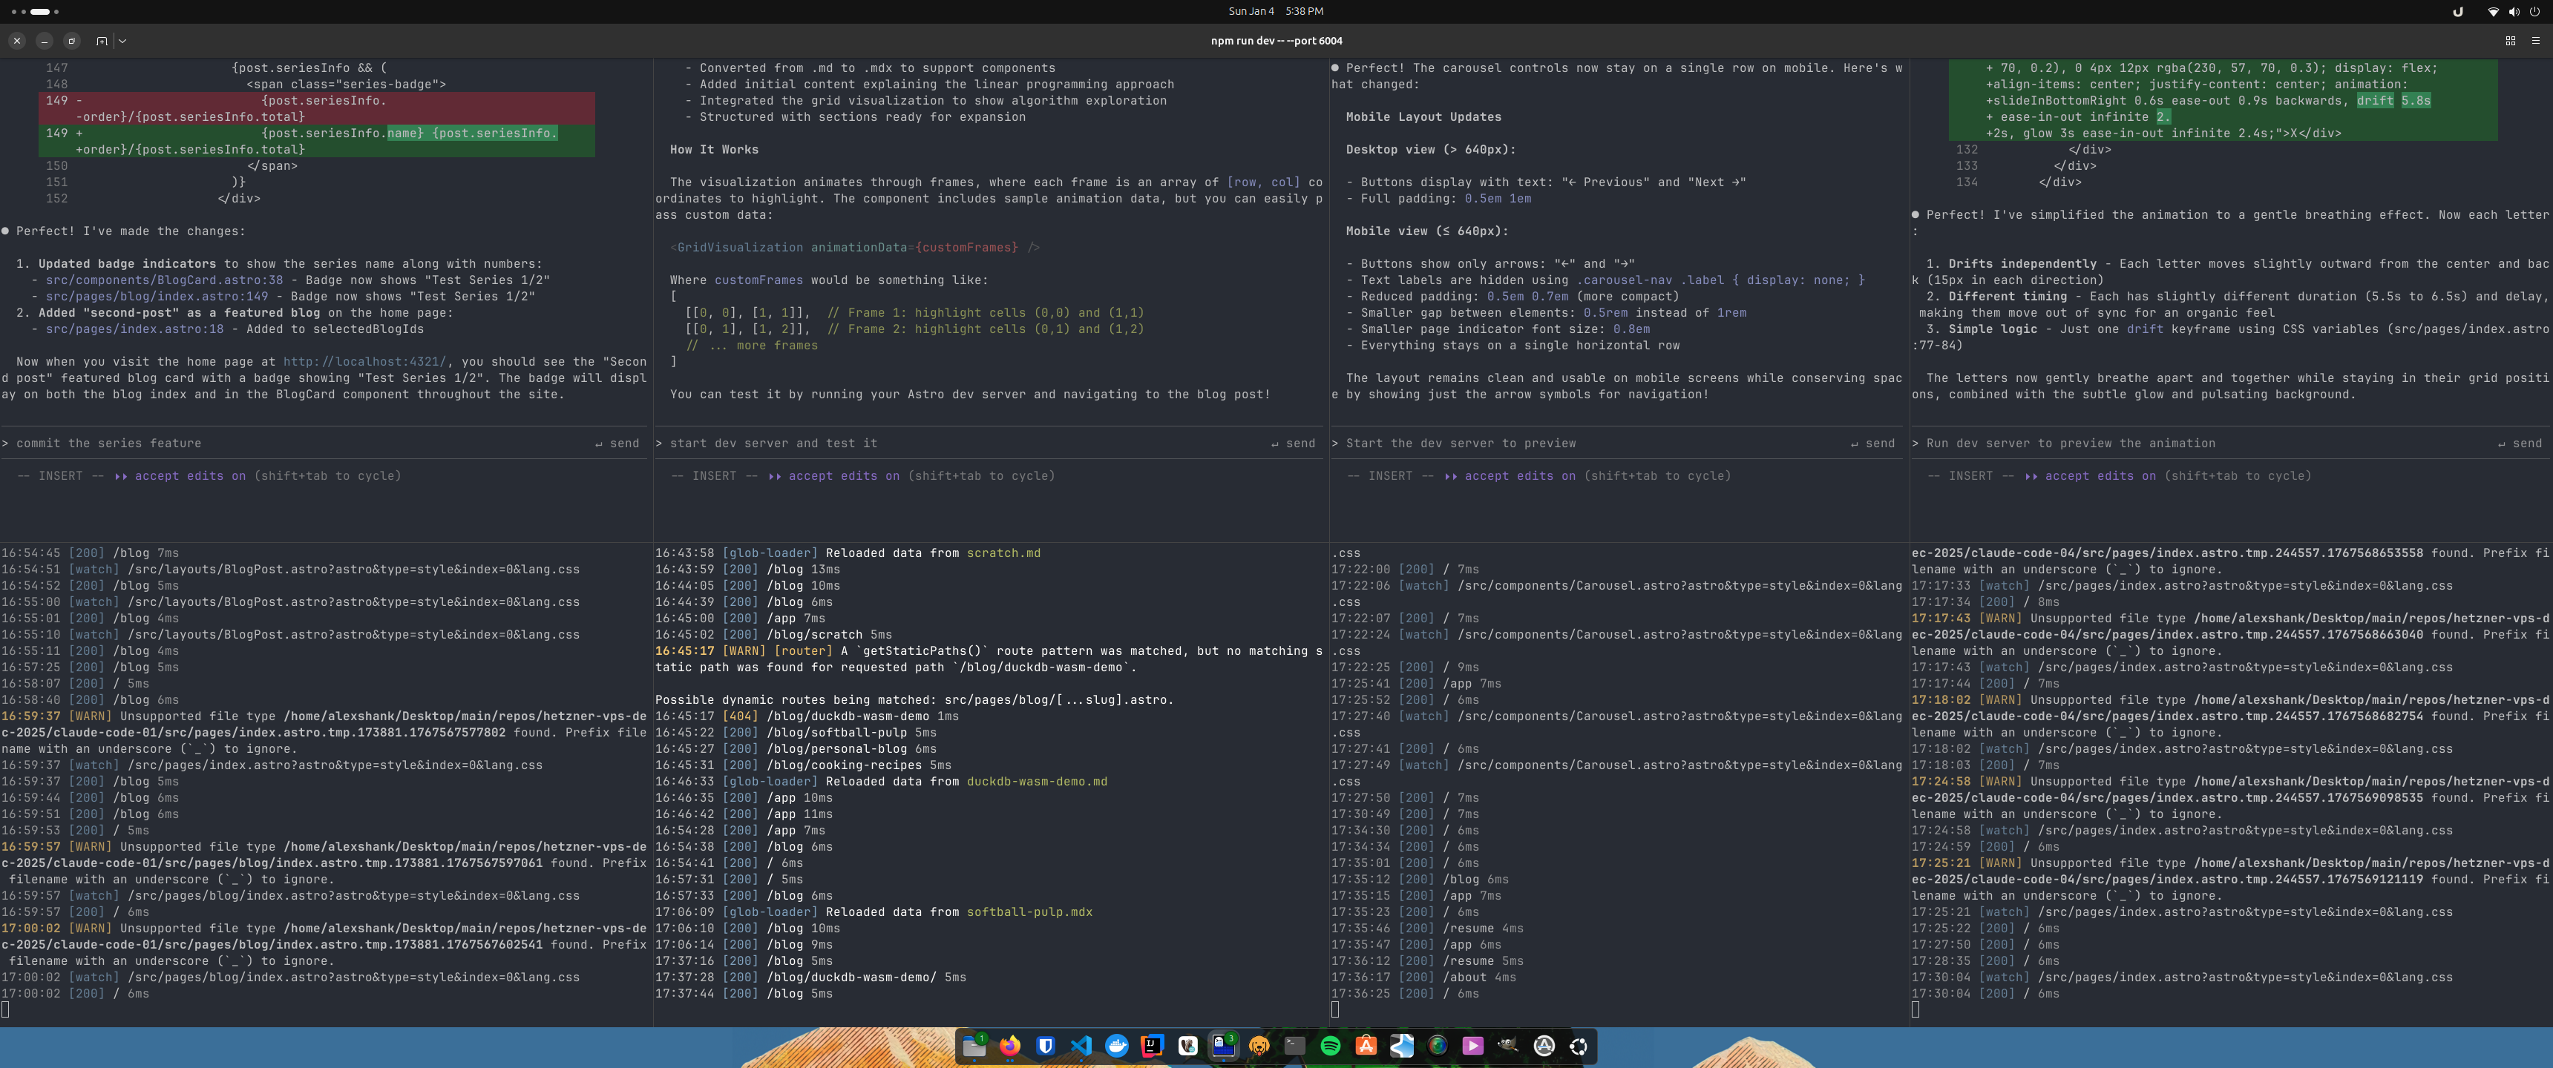Click the src/components/BlogCard.astro:38 file reference
Viewport: 2553px width, 1068px height.
coord(163,280)
